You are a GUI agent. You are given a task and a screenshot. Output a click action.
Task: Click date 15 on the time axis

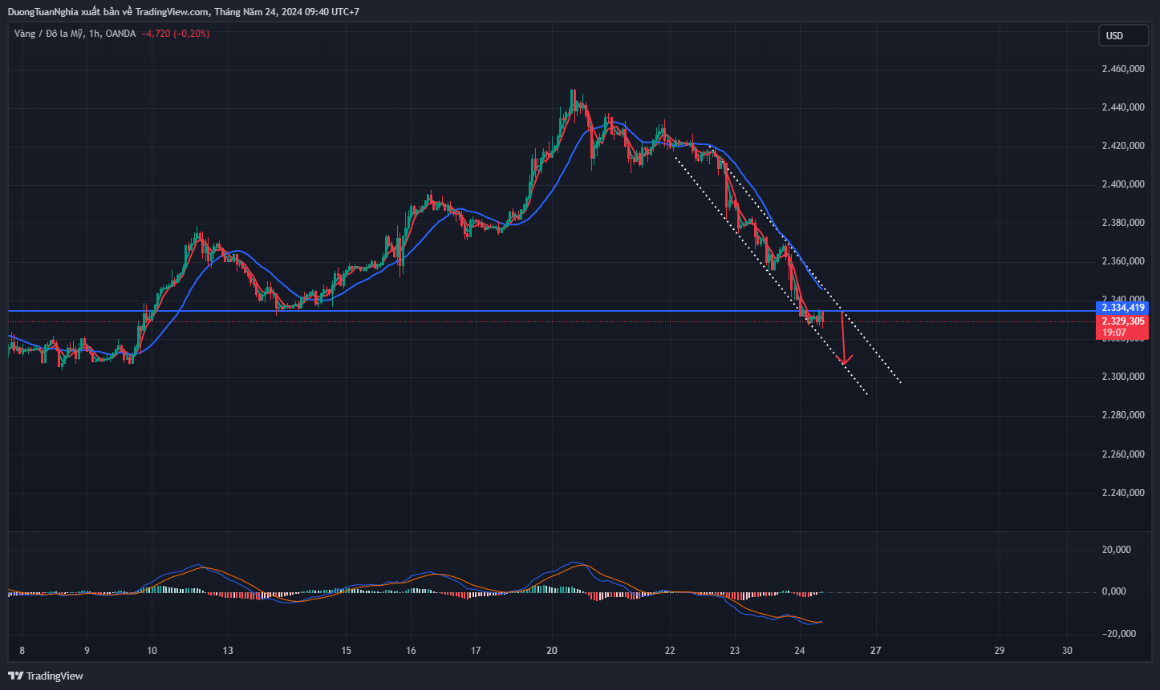click(x=346, y=650)
